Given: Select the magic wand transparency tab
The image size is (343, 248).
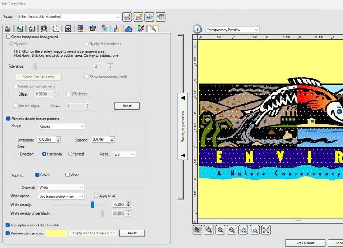Looking at the screenshot, I should 153,28.
